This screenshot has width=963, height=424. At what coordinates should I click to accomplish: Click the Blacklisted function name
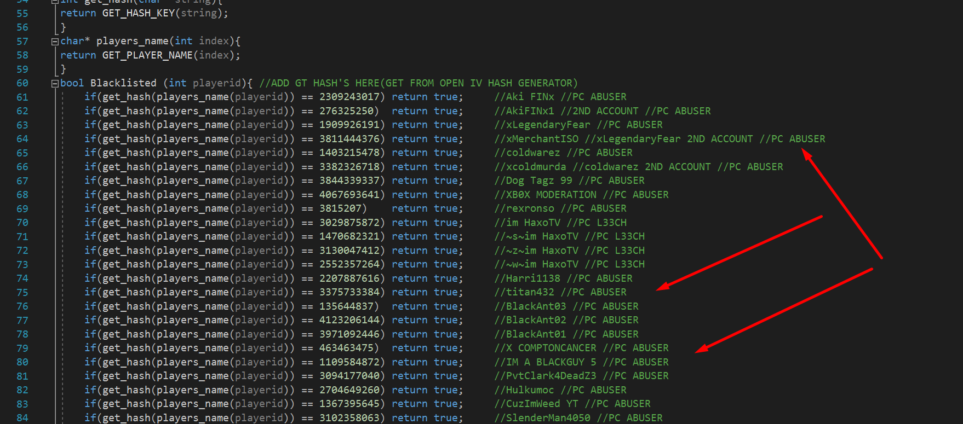coord(123,83)
